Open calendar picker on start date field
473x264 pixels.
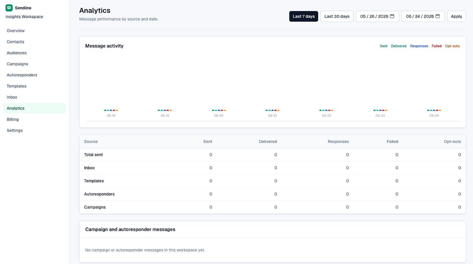click(392, 16)
